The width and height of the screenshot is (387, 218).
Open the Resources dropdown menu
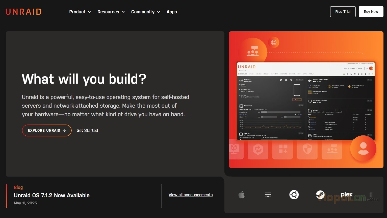[111, 12]
